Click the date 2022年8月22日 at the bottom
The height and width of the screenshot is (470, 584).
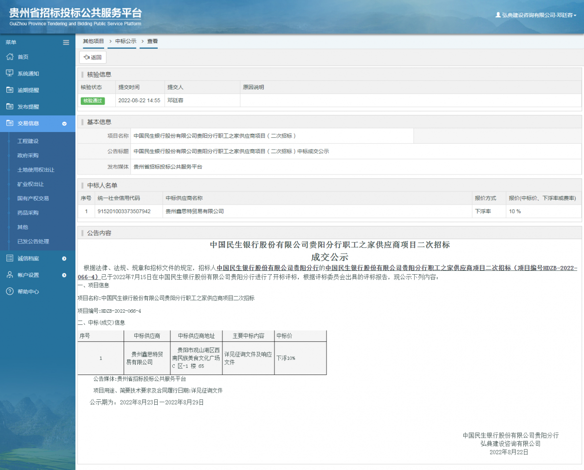(x=509, y=452)
